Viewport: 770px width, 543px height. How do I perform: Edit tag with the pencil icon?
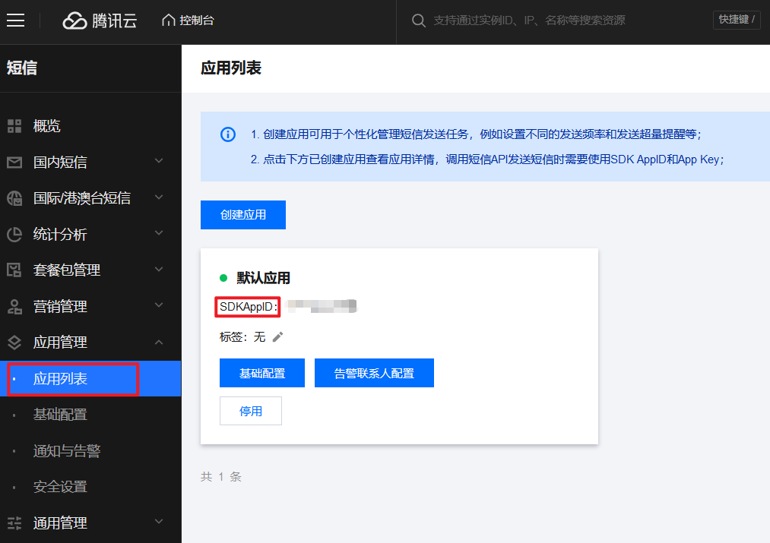(x=278, y=337)
